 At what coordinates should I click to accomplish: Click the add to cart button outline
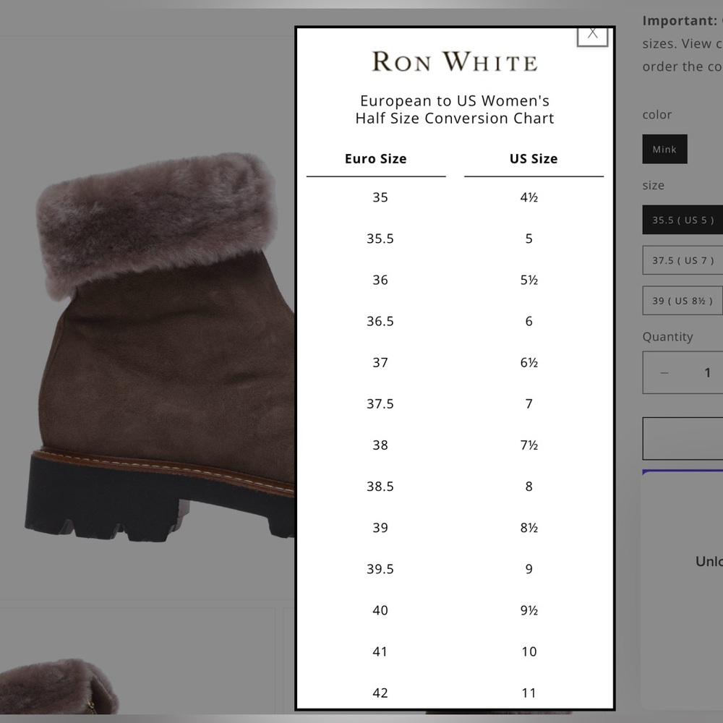[683, 439]
